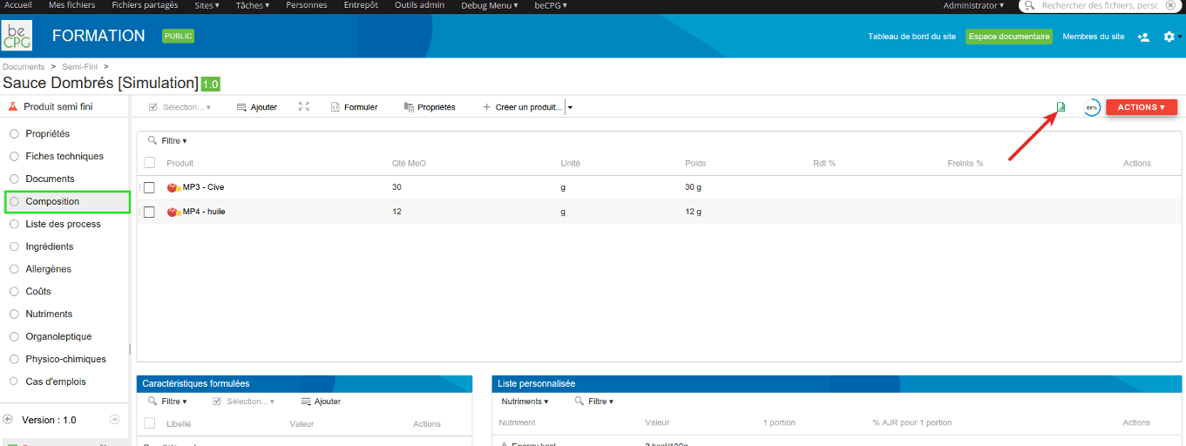The width and height of the screenshot is (1186, 446).
Task: Click the MP4 - huile product name
Action: 204,212
